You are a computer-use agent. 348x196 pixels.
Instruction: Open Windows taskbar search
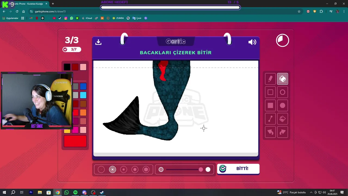(13, 192)
